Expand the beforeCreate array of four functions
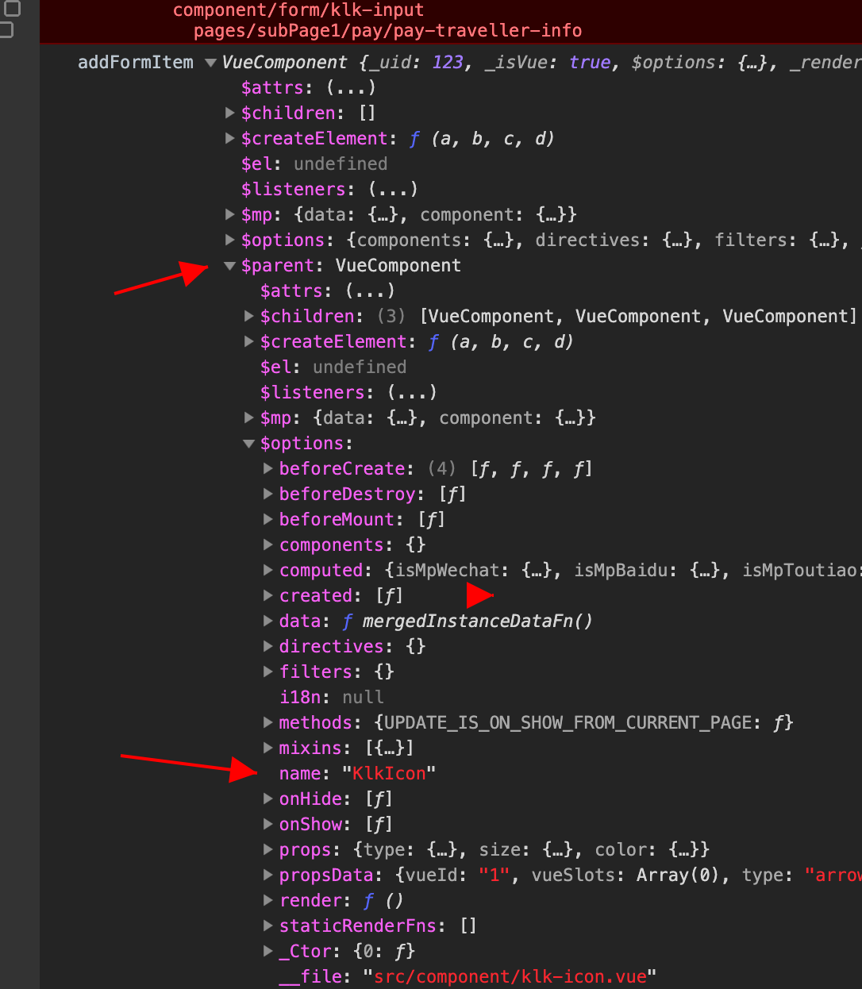Screen dimensions: 862x989 268,469
